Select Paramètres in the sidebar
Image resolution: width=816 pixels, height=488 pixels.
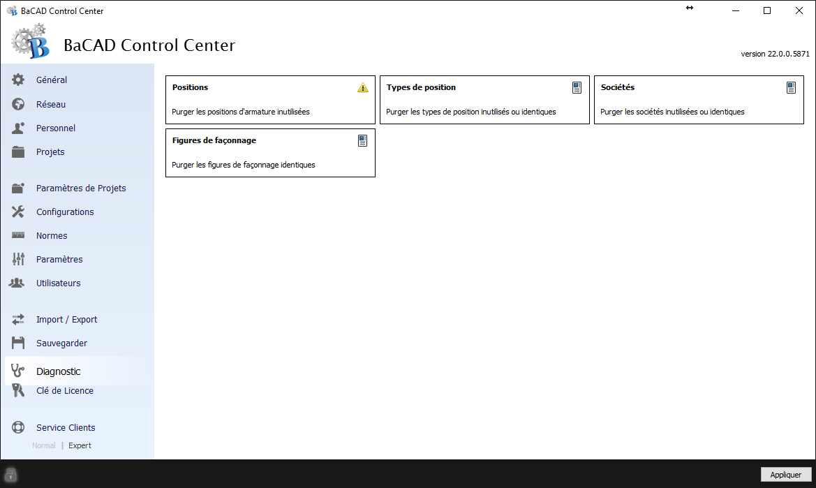click(59, 259)
